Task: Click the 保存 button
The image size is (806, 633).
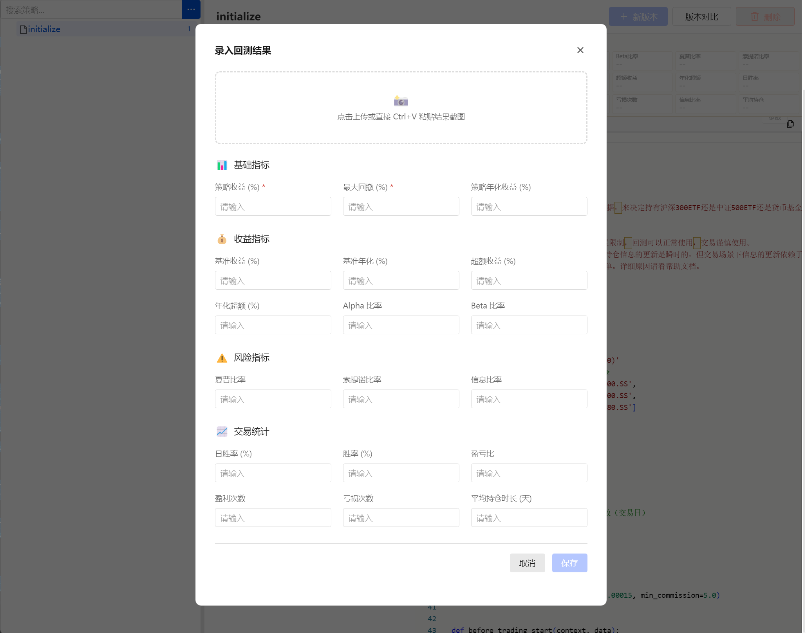Action: click(569, 563)
